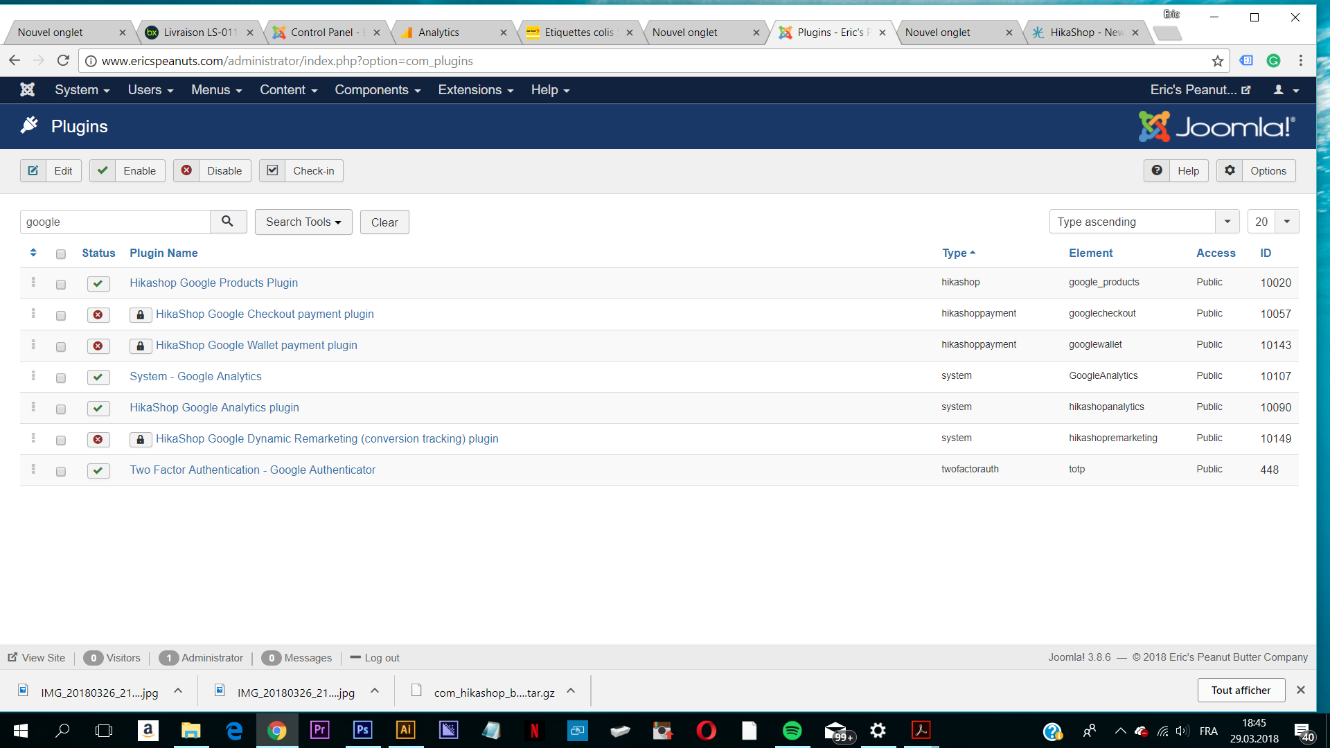Check the HikaShop Google Analytics plugin checkbox
This screenshot has height=748, width=1330.
[x=61, y=409]
